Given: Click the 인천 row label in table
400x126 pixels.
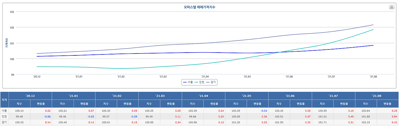Looking at the screenshot, I should point(4,116).
